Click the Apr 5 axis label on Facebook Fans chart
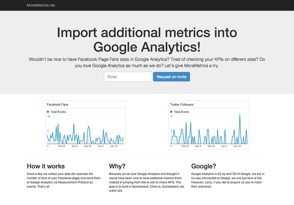 point(102,146)
